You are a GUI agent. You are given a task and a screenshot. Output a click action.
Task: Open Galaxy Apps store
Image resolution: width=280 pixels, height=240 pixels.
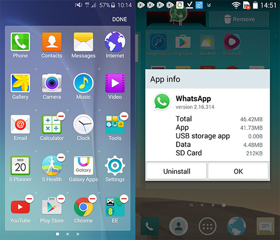coord(84,165)
